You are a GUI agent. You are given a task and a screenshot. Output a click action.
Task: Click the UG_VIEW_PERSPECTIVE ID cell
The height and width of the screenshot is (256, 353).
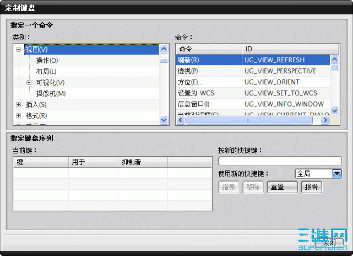pyautogui.click(x=286, y=71)
